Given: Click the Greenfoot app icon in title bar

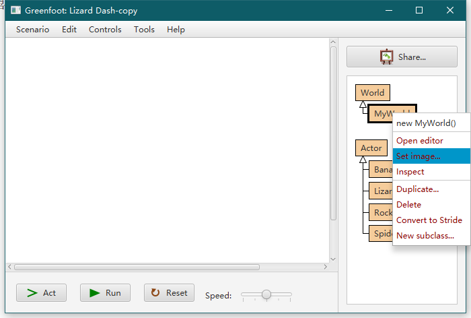Looking at the screenshot, I should 15,10.
